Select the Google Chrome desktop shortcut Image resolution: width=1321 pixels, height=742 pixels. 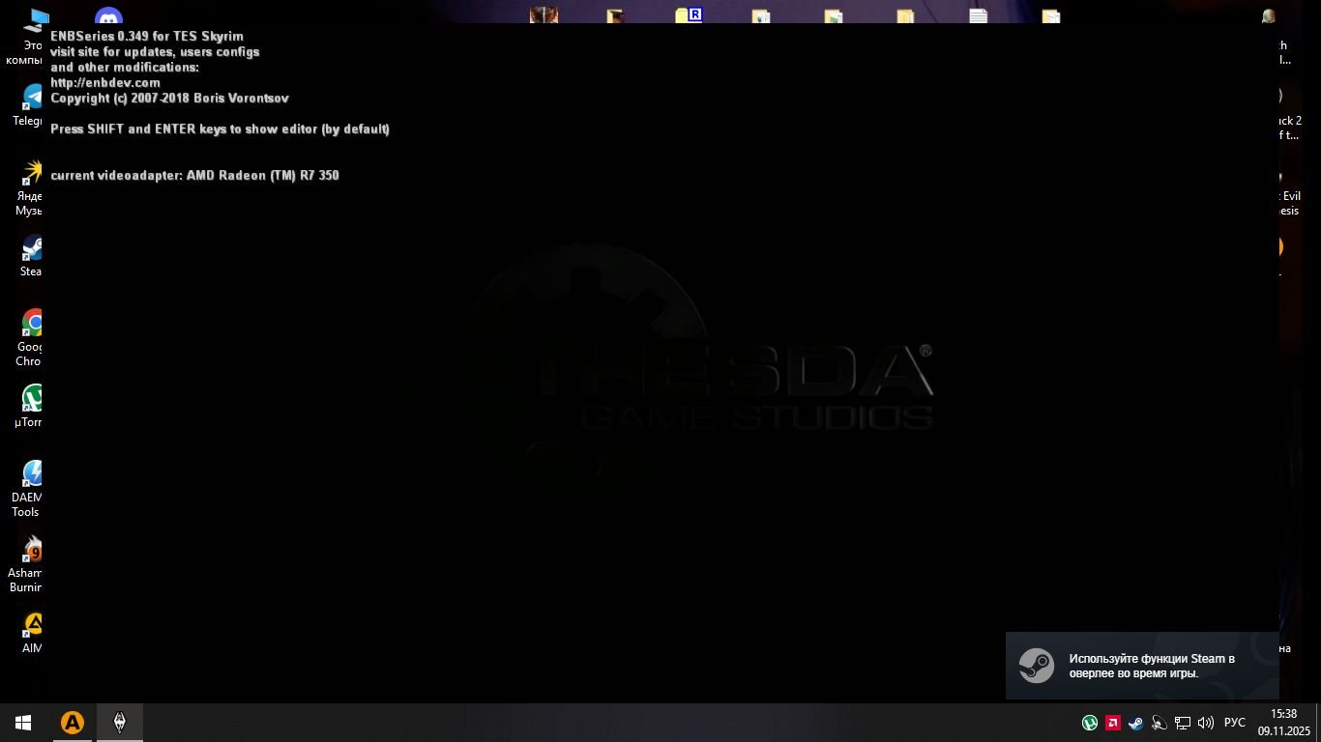31,336
